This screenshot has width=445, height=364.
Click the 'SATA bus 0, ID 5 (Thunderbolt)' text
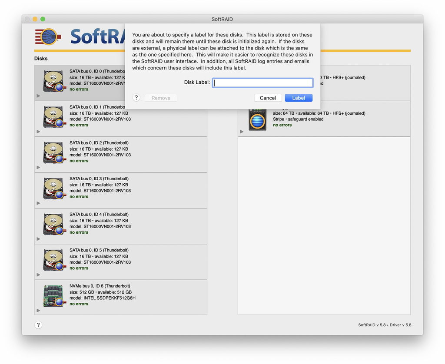click(x=99, y=250)
